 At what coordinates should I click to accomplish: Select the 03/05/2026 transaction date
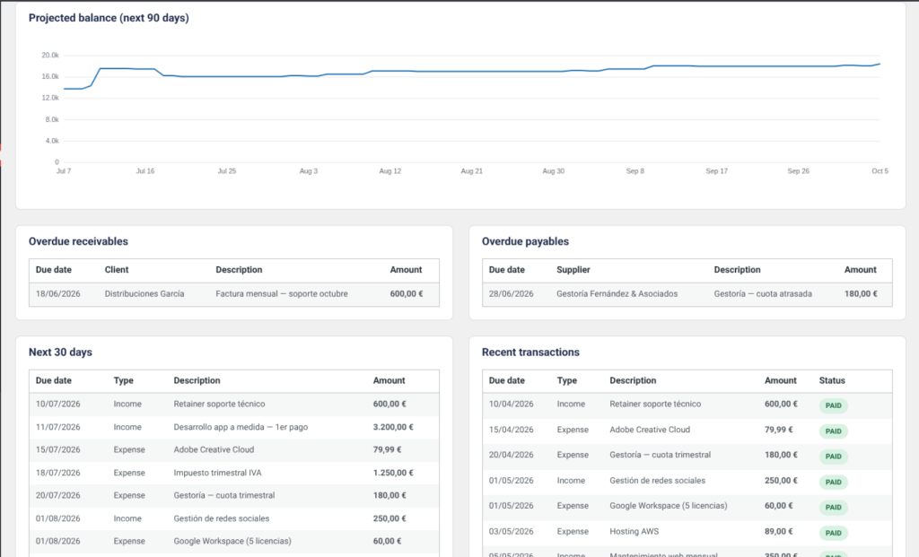[x=511, y=532]
